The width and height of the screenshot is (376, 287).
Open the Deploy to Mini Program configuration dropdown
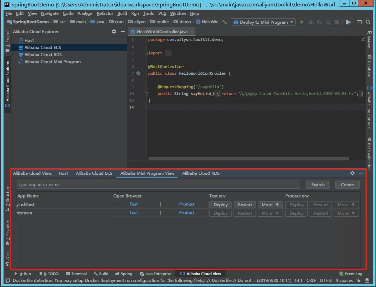click(292, 22)
